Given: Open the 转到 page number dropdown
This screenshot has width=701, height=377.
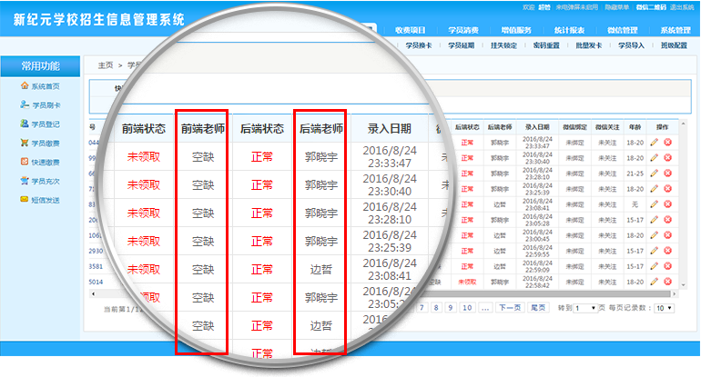Looking at the screenshot, I should 586,308.
